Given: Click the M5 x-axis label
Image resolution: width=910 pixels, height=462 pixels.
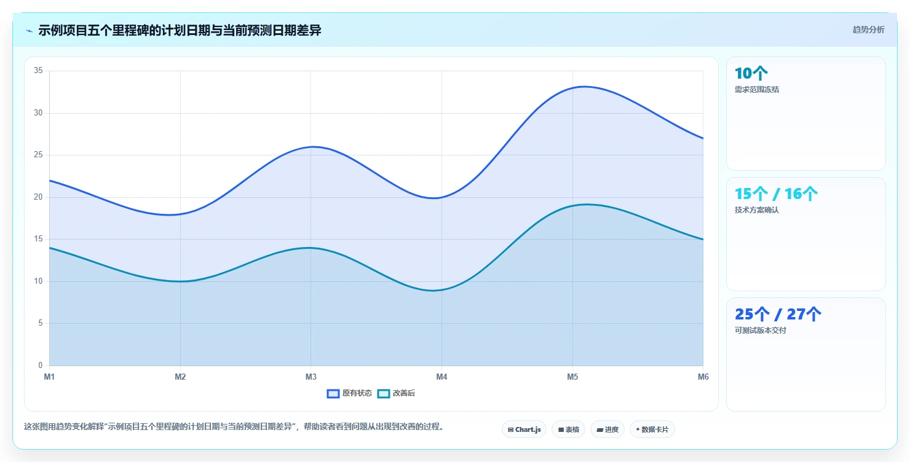Looking at the screenshot, I should [x=572, y=377].
